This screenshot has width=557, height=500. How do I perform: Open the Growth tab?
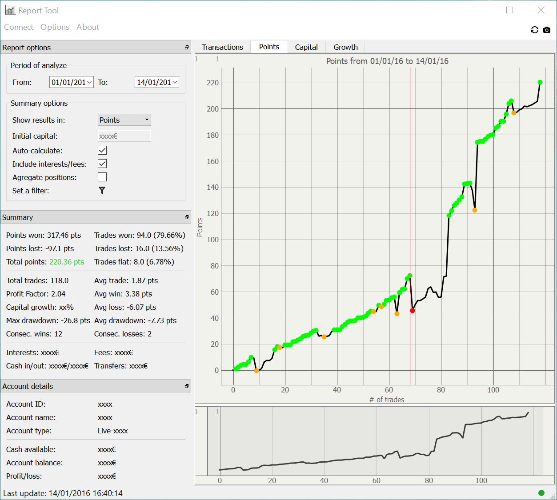(x=345, y=47)
